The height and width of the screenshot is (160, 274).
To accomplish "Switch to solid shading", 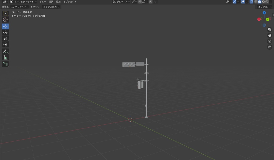I will click(260, 2).
